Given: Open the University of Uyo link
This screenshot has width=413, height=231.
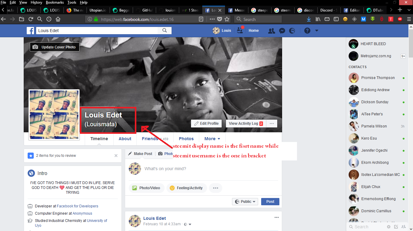Looking at the screenshot, I should (x=71, y=223).
